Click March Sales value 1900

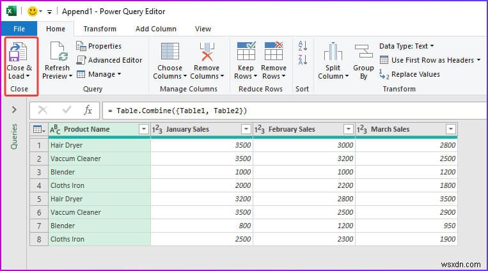point(407,239)
